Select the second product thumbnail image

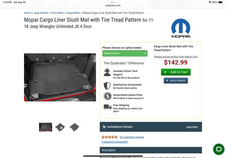(60, 127)
